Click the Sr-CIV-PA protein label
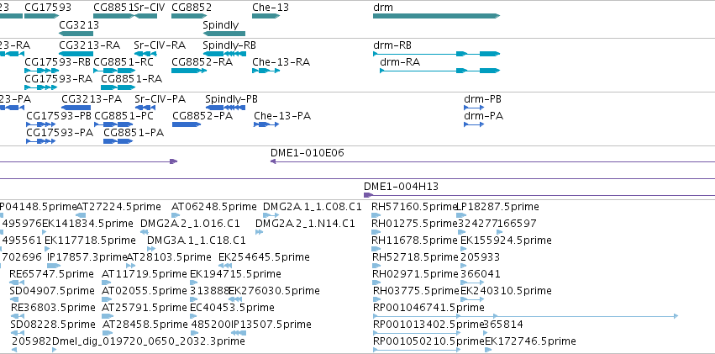The image size is (715, 354). (x=160, y=99)
